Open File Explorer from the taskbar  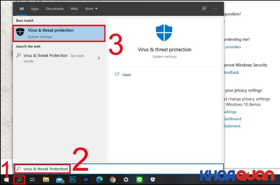tap(46, 180)
